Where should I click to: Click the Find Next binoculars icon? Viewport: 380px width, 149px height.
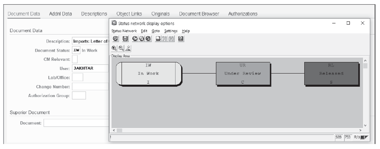171,39
